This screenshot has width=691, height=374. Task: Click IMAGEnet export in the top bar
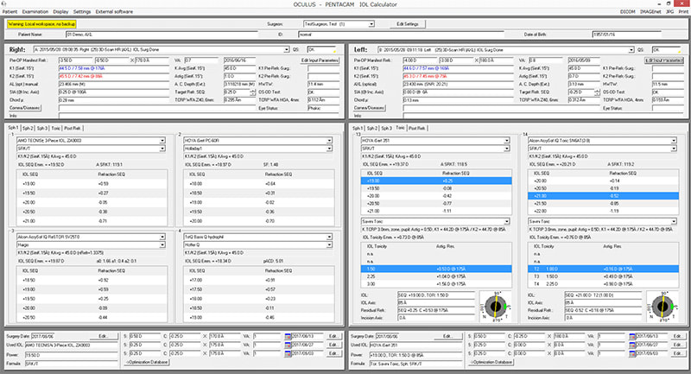(x=650, y=11)
